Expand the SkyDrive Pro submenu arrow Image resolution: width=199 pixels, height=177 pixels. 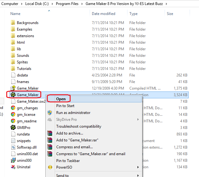[x=138, y=120]
